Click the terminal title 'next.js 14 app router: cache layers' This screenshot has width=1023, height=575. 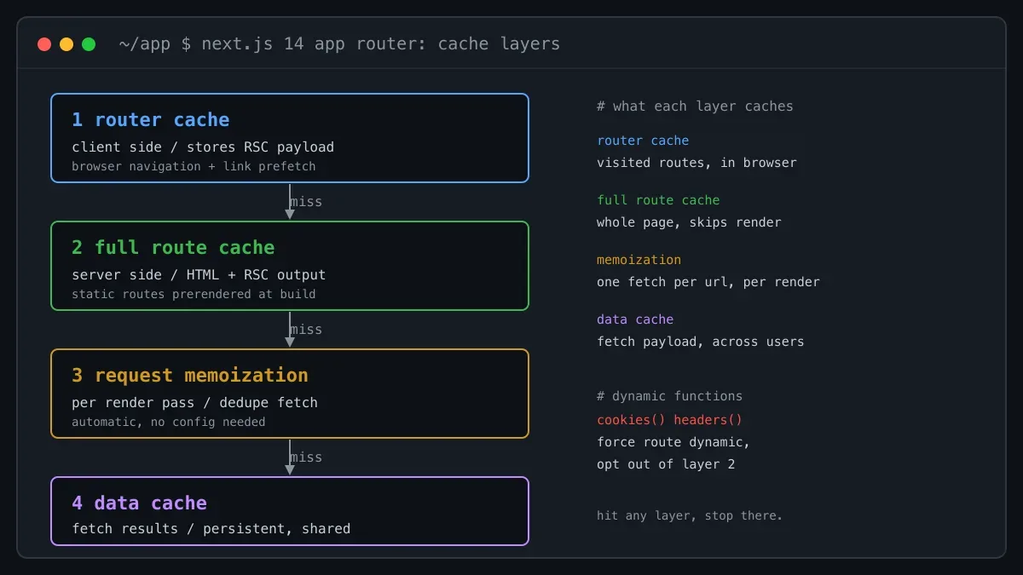[x=381, y=44]
